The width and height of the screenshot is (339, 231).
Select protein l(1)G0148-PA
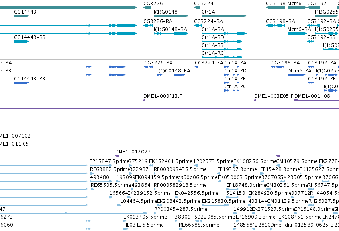171,75
